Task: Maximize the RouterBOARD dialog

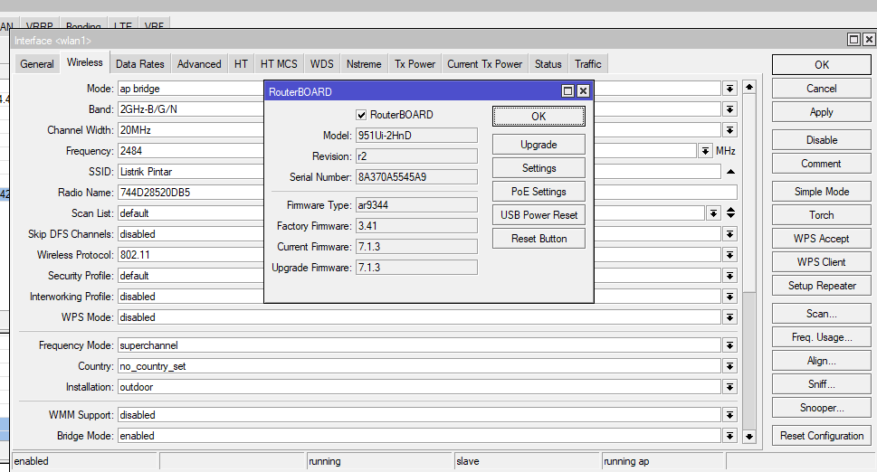Action: [567, 91]
